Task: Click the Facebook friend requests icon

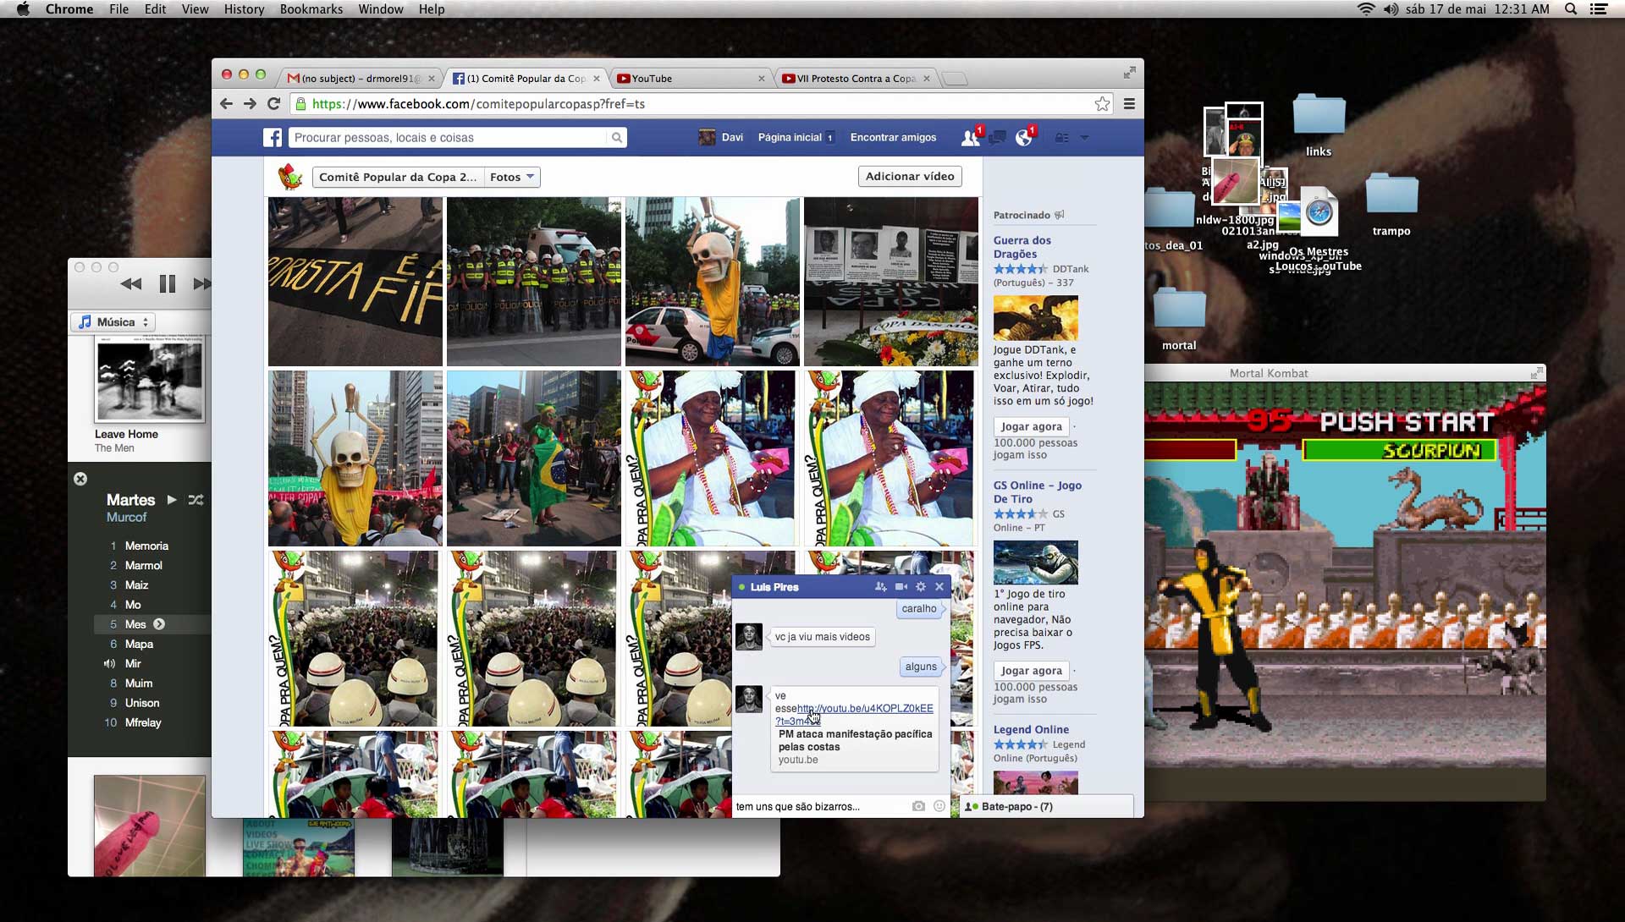Action: tap(970, 138)
